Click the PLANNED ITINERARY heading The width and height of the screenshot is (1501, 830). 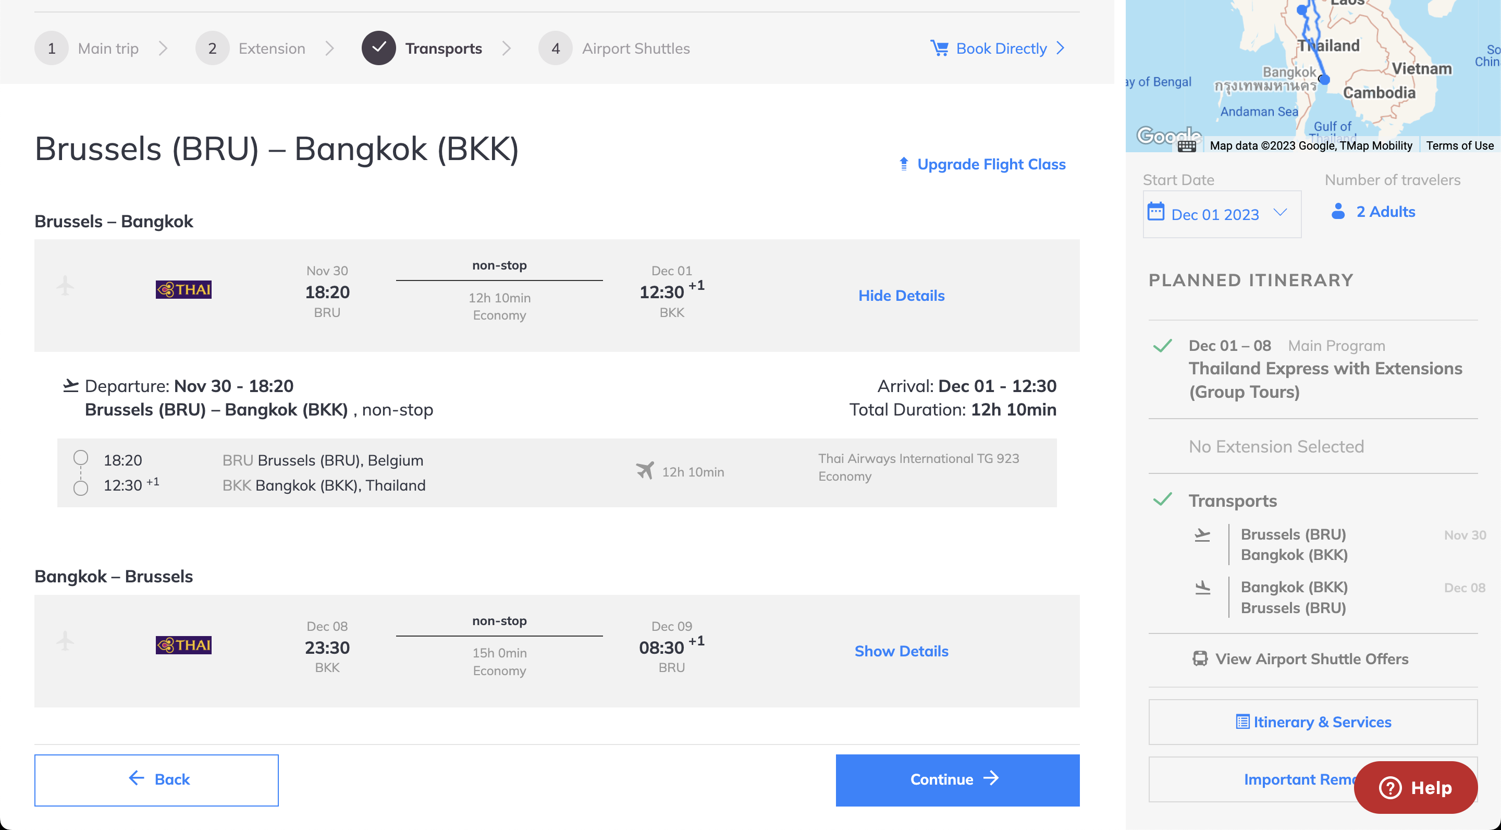point(1251,280)
